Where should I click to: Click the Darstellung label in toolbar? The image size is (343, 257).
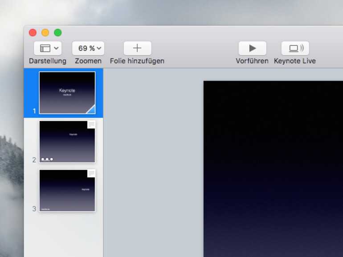tap(48, 61)
